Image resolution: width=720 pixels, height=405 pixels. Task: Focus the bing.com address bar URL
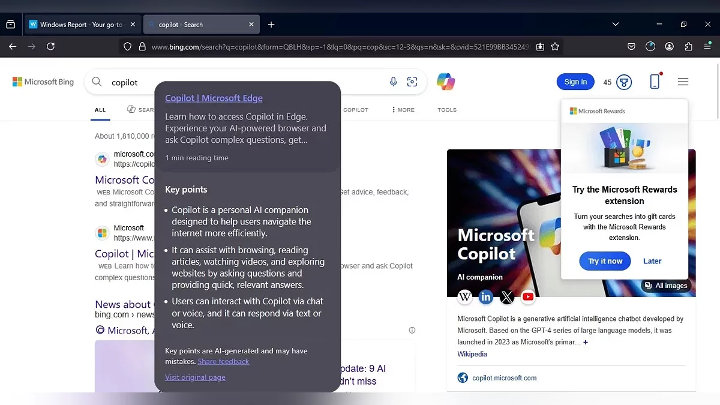click(341, 46)
